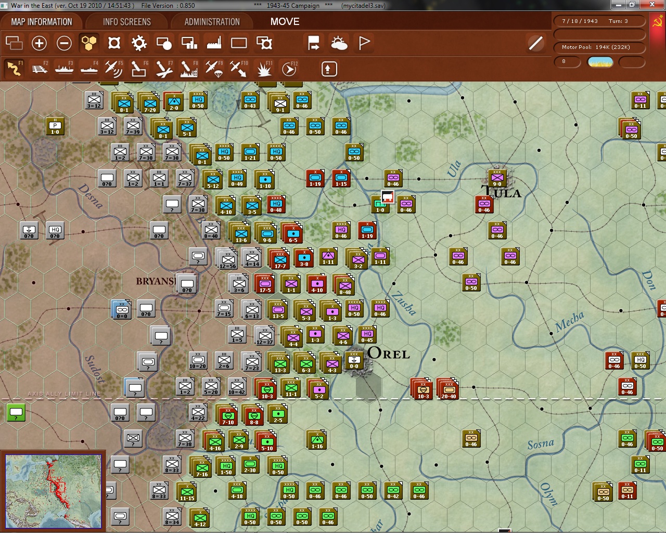Select F6 bomb unit mode

(139, 69)
